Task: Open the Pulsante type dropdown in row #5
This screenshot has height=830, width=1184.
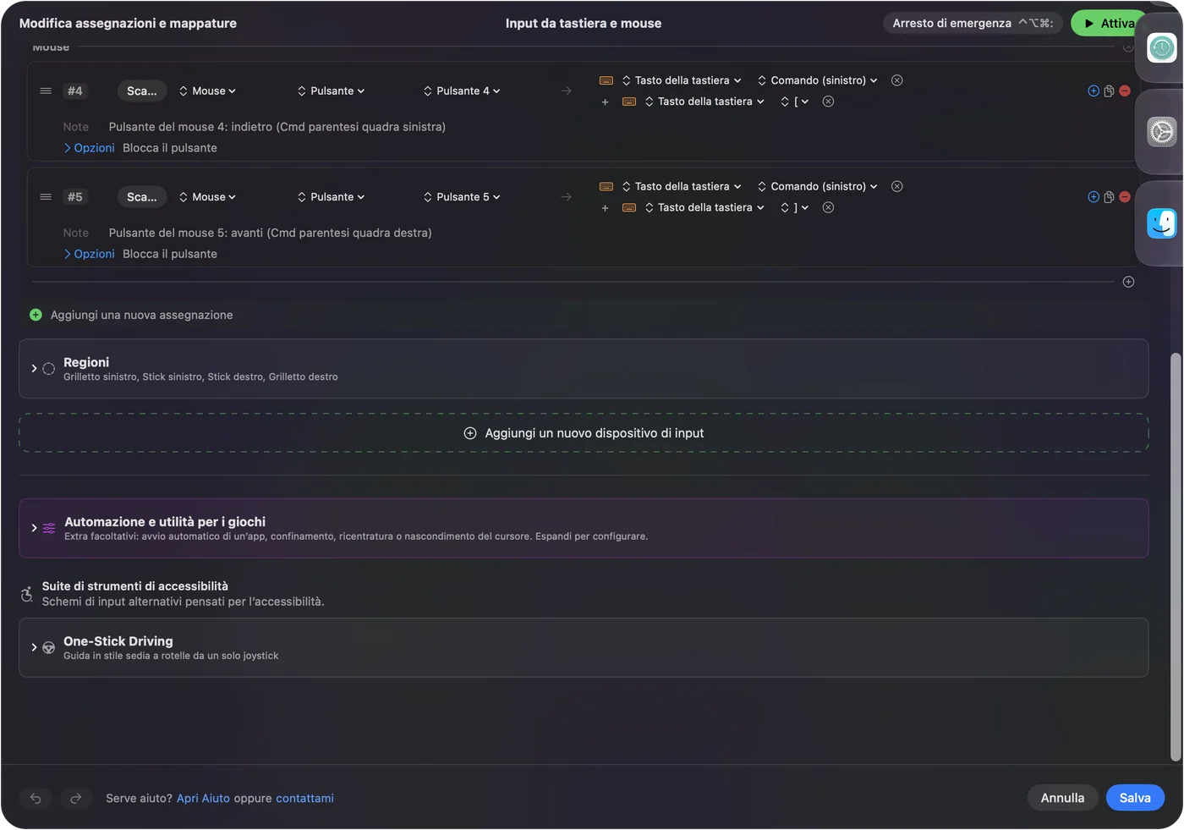Action: pyautogui.click(x=332, y=196)
